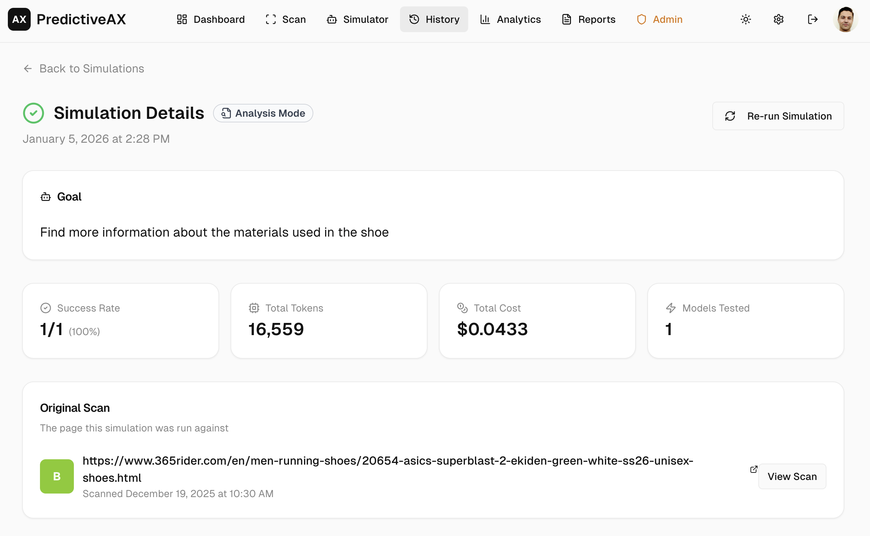Go to the Dashboard tab
870x536 pixels.
tap(211, 19)
